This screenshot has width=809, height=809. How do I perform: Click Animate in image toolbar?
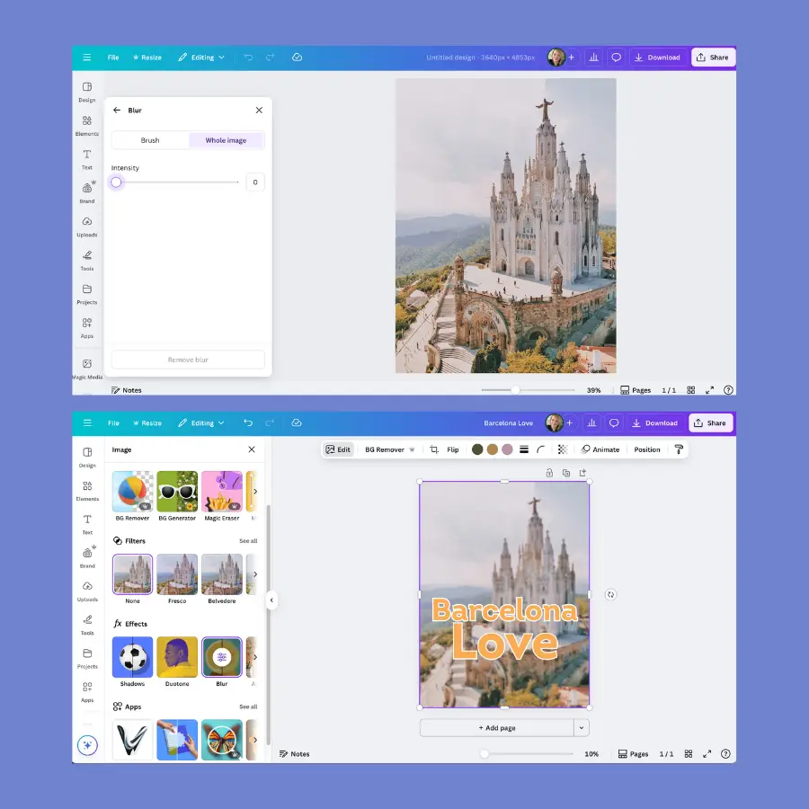(x=600, y=449)
